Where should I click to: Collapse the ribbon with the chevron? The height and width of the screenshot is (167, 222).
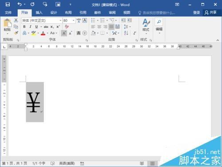pos(218,40)
